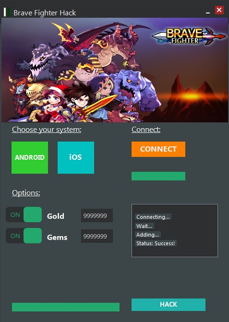The image size is (229, 322).
Task: Click the 'Connecting...' log entry
Action: tap(153, 217)
